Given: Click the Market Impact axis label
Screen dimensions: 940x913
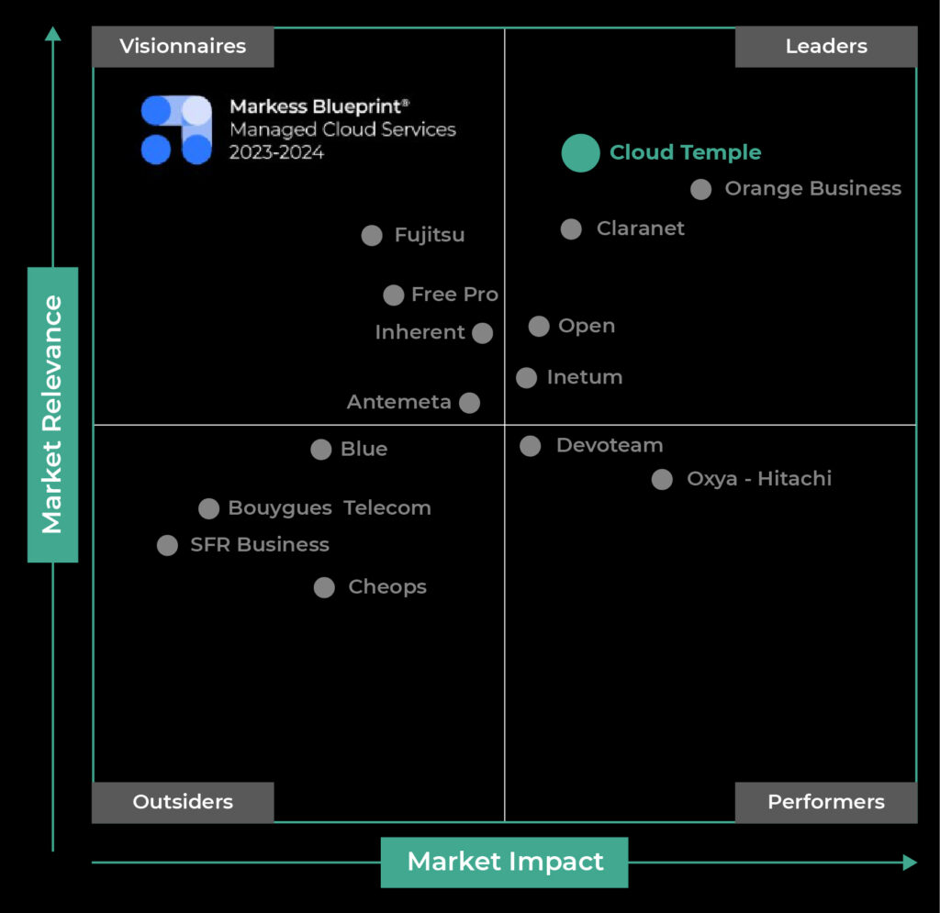Looking at the screenshot, I should tap(505, 863).
